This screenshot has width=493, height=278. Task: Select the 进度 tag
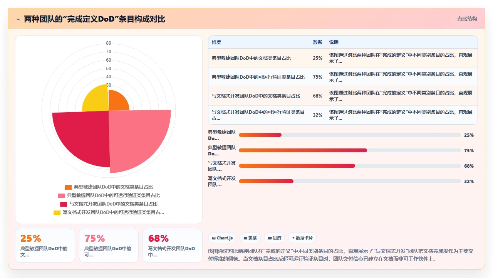tap(275, 238)
